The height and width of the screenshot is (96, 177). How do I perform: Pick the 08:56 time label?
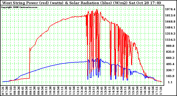click(27, 91)
